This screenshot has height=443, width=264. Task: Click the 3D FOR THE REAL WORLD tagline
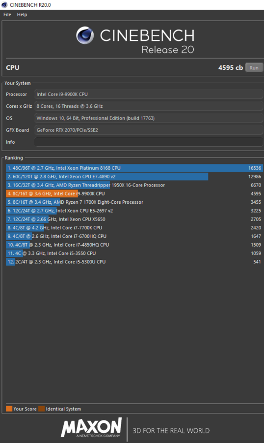pyautogui.click(x=171, y=431)
